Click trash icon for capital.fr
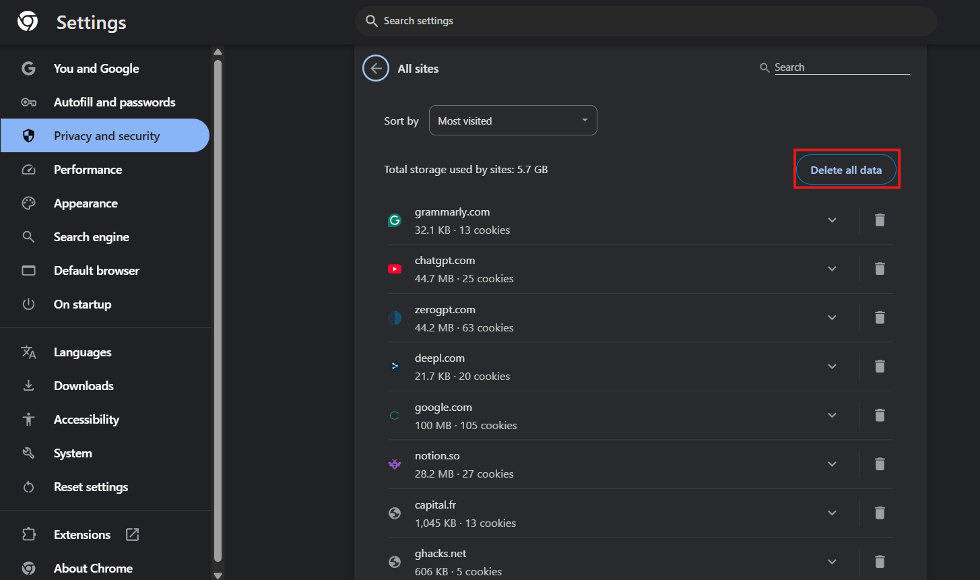 point(879,513)
